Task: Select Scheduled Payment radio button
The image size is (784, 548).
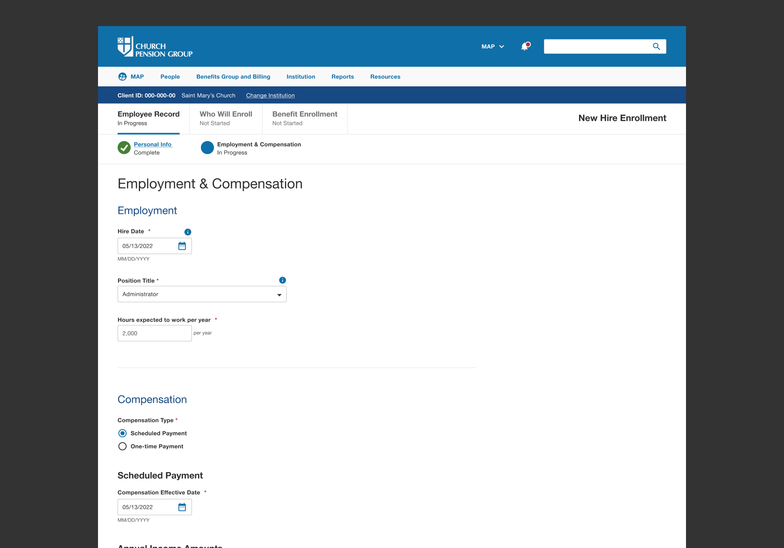Action: [x=122, y=433]
